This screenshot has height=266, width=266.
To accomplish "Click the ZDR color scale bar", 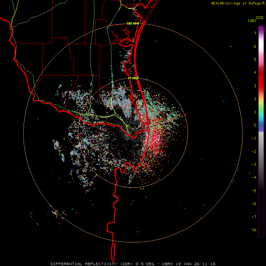I will 261,131.
